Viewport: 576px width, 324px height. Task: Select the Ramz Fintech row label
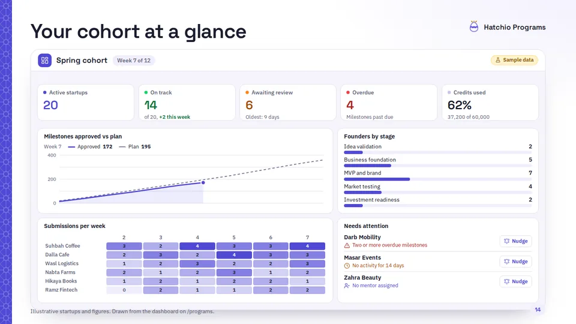(x=61, y=290)
